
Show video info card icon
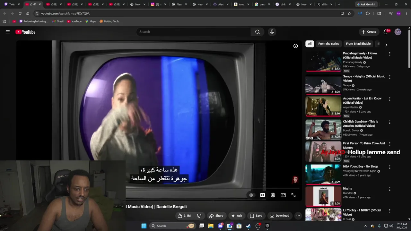click(295, 46)
